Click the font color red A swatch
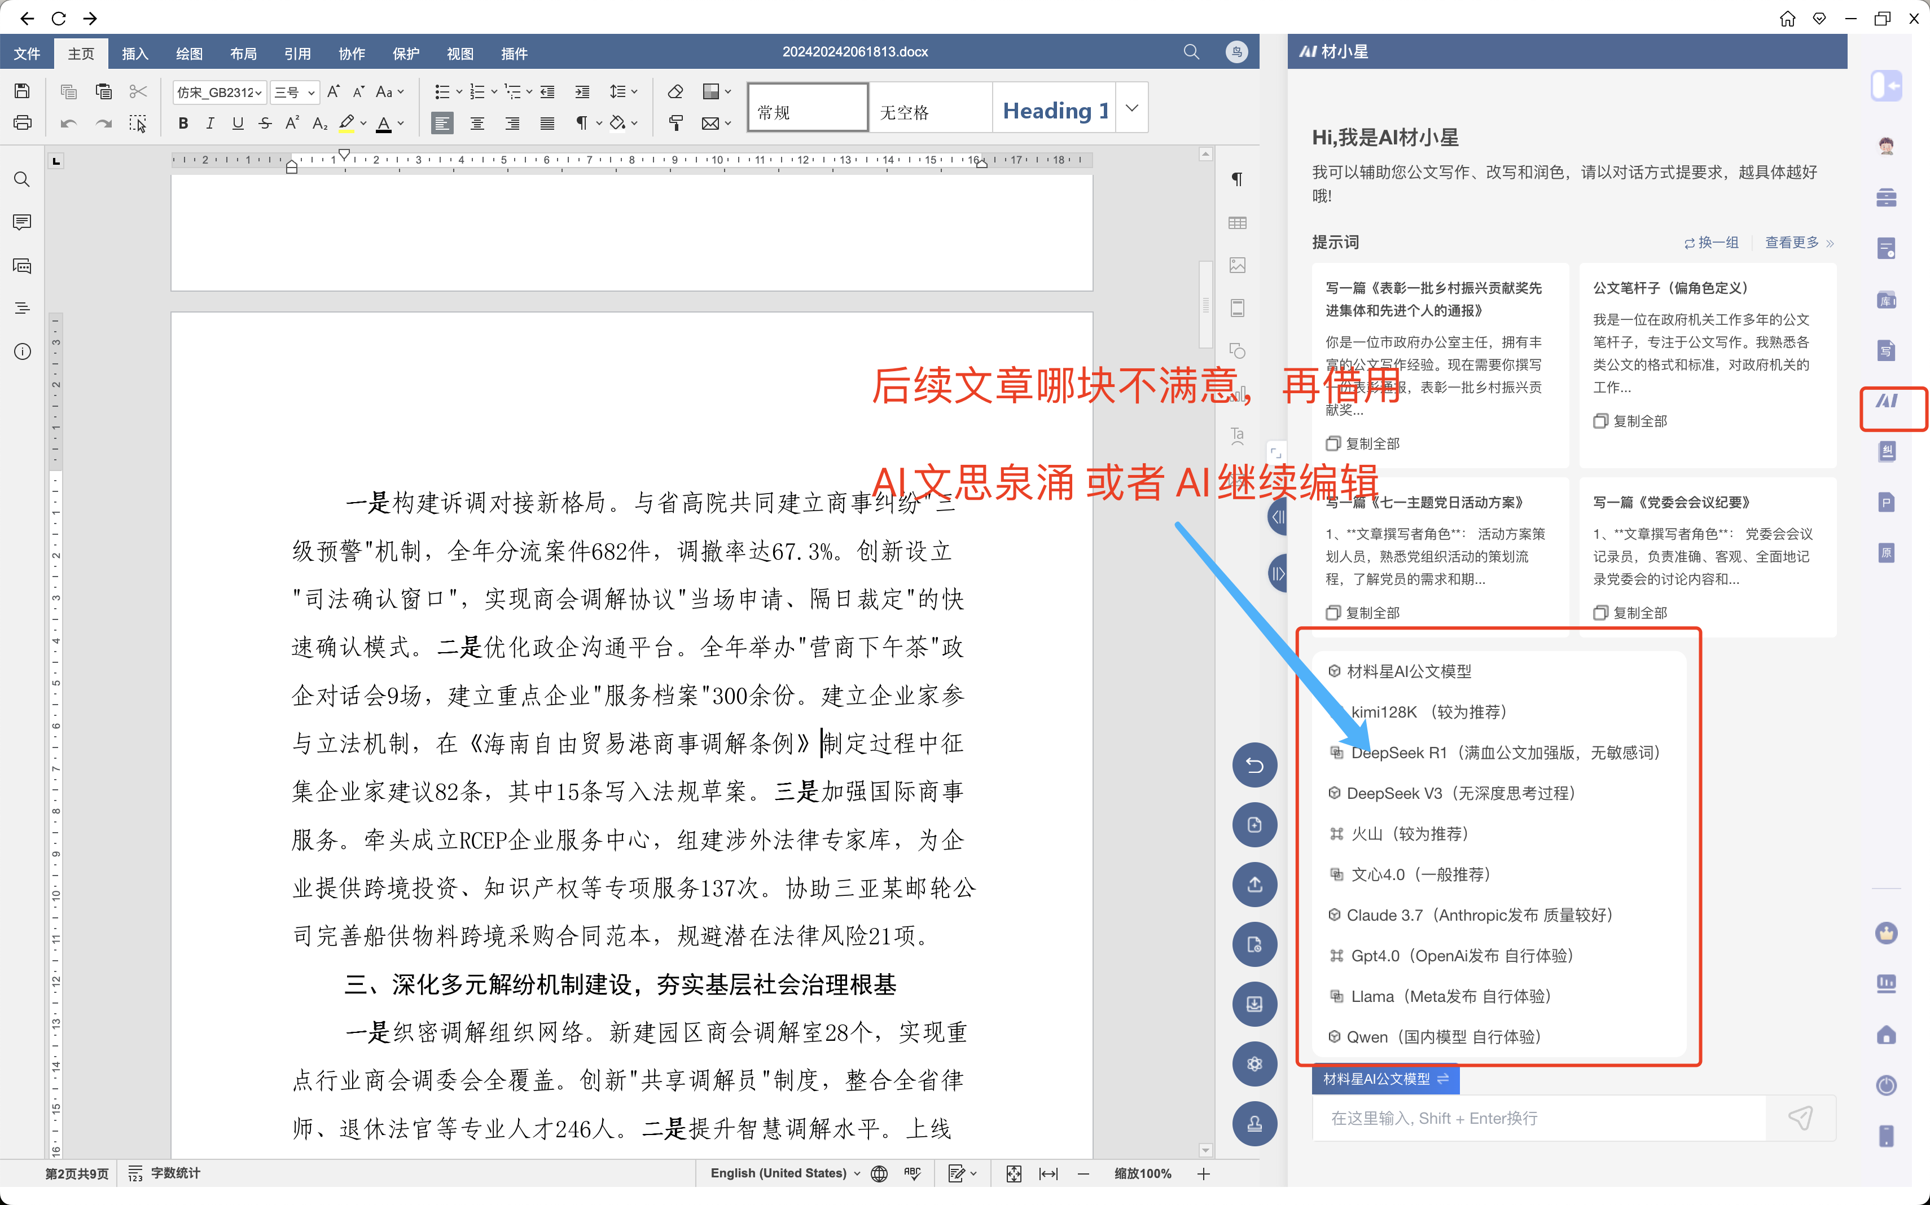The height and width of the screenshot is (1205, 1930). tap(383, 124)
